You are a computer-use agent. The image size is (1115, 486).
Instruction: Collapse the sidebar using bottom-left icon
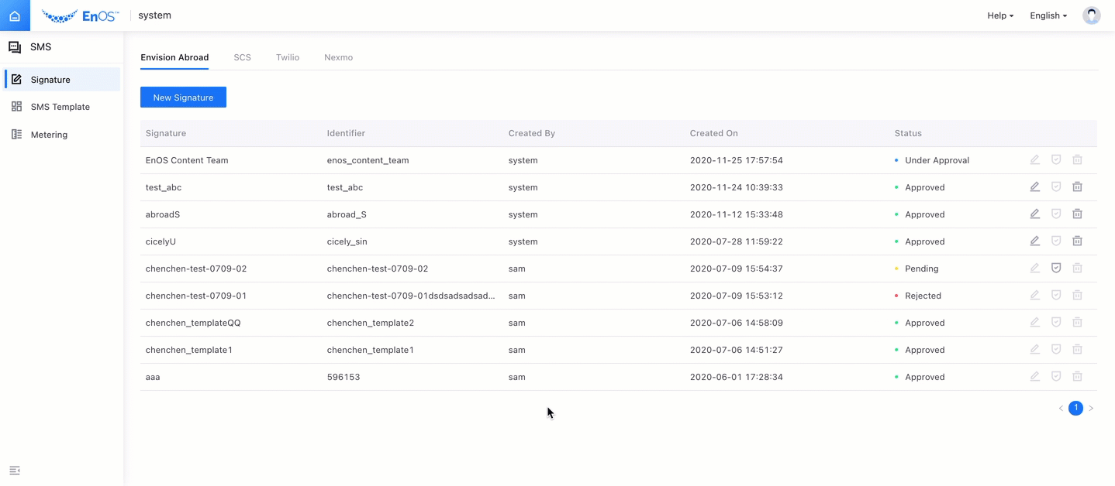tap(15, 471)
